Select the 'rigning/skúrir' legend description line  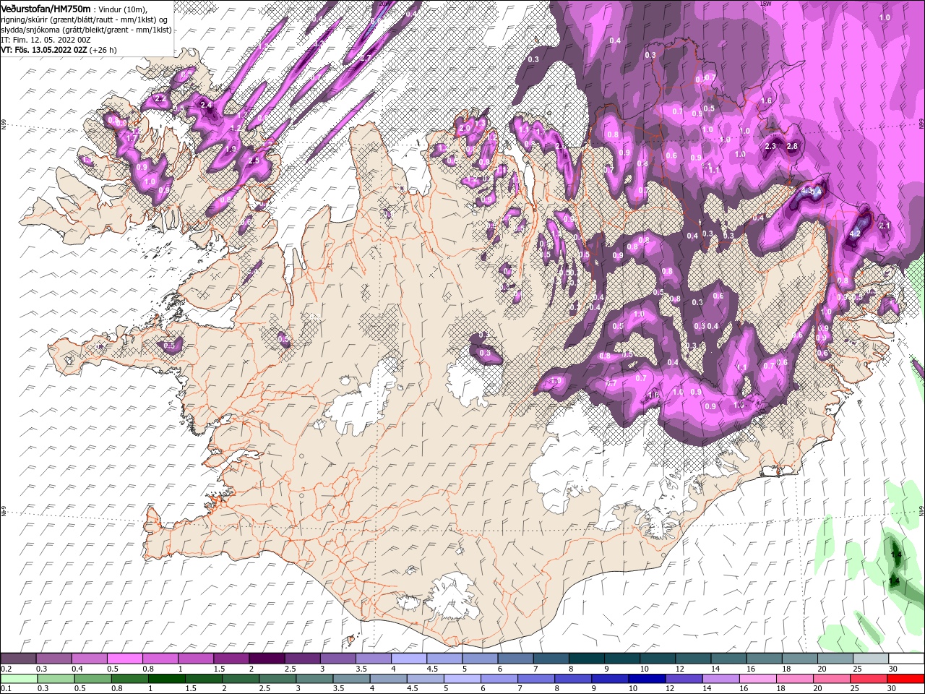85,19
